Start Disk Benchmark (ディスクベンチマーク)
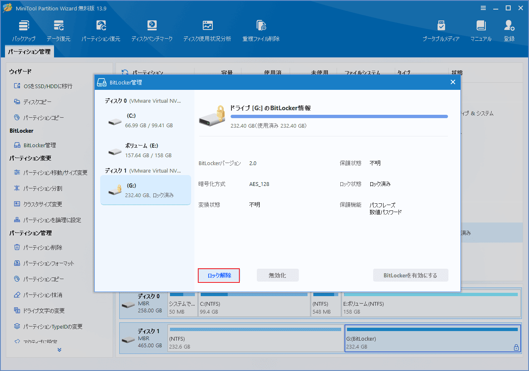 coord(152,30)
